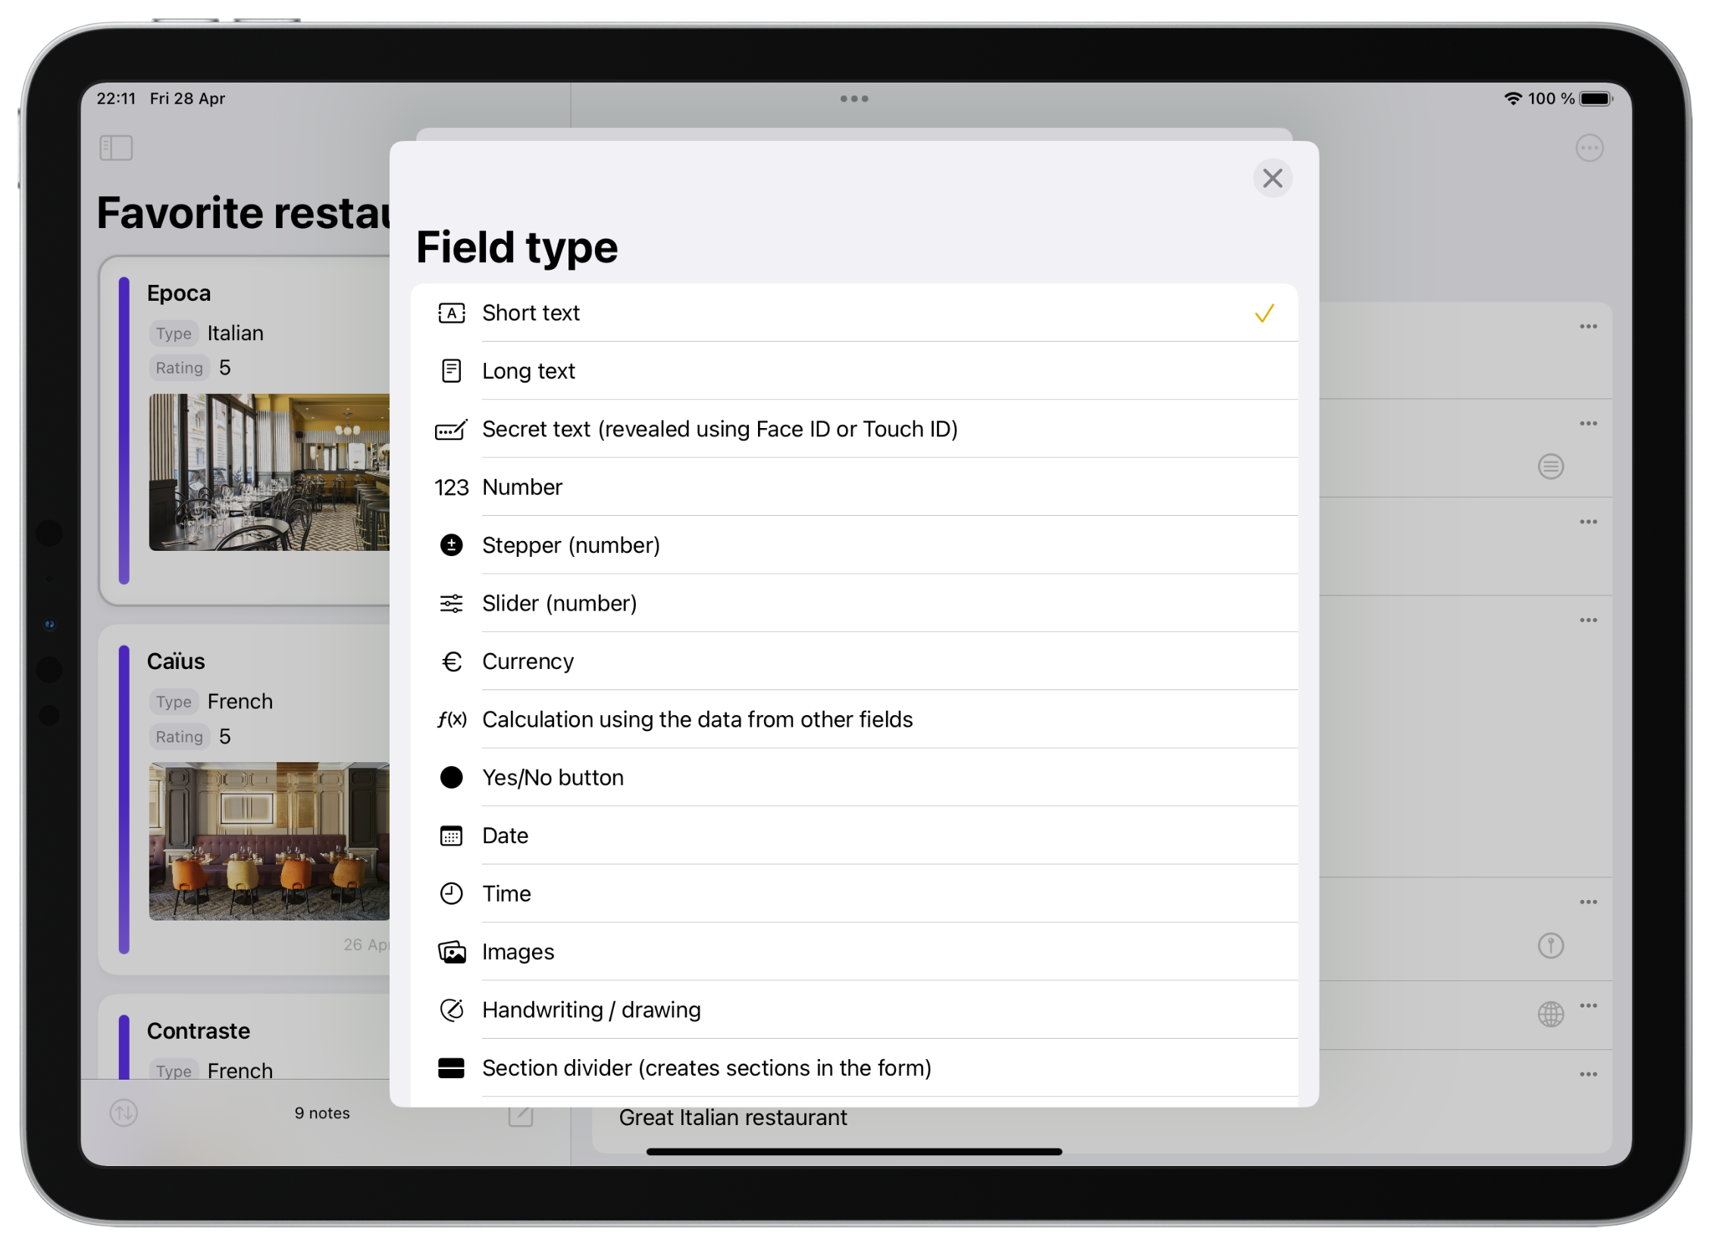Viewport: 1710px width, 1244px height.
Task: Choose Long text field type
Action: point(853,371)
